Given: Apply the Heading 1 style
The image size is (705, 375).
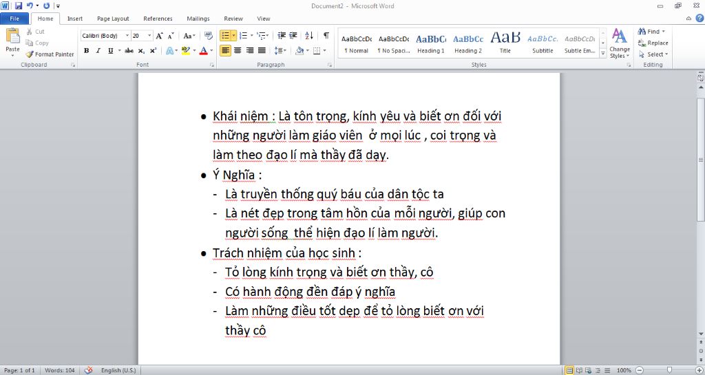Looking at the screenshot, I should pos(430,43).
